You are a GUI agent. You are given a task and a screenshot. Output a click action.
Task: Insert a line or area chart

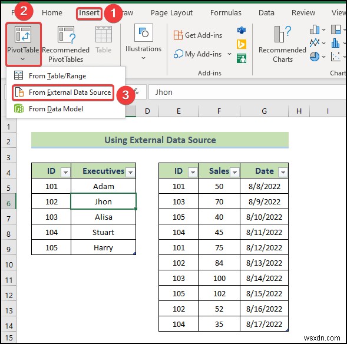pos(315,43)
